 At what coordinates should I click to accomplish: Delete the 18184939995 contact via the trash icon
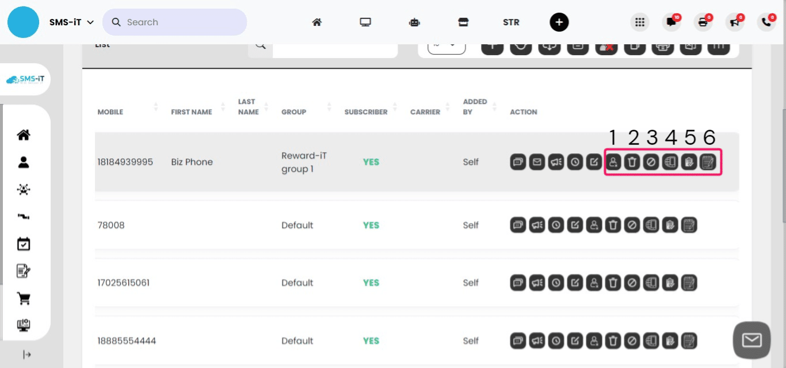click(632, 162)
